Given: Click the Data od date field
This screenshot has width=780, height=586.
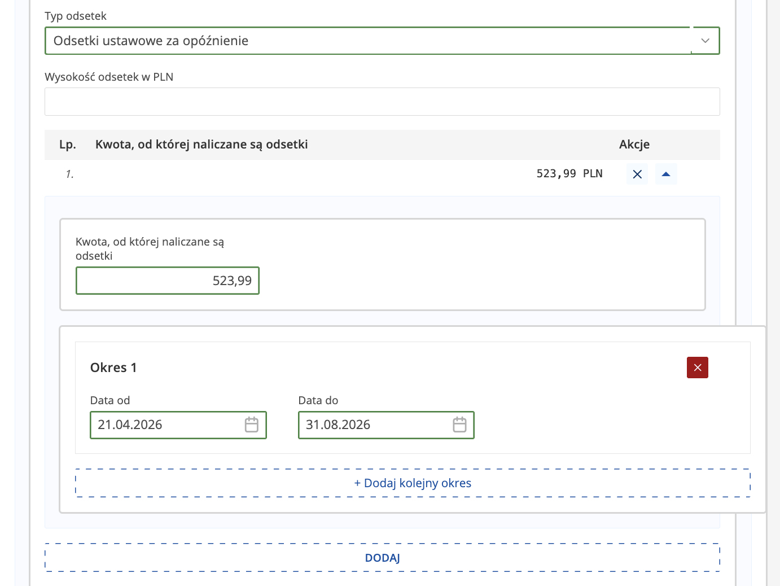Looking at the screenshot, I should (x=178, y=425).
